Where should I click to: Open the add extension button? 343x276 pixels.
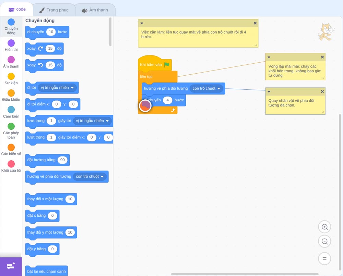11,266
